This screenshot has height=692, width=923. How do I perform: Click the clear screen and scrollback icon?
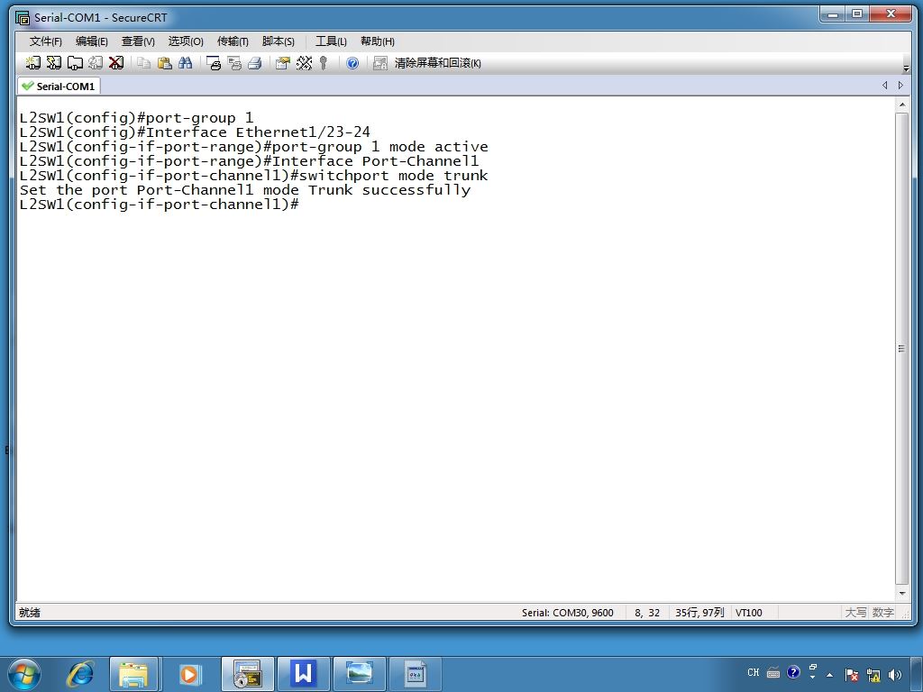[380, 63]
